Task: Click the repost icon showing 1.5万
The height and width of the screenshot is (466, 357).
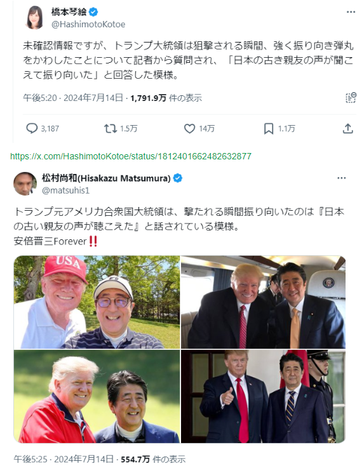Action: coord(110,128)
